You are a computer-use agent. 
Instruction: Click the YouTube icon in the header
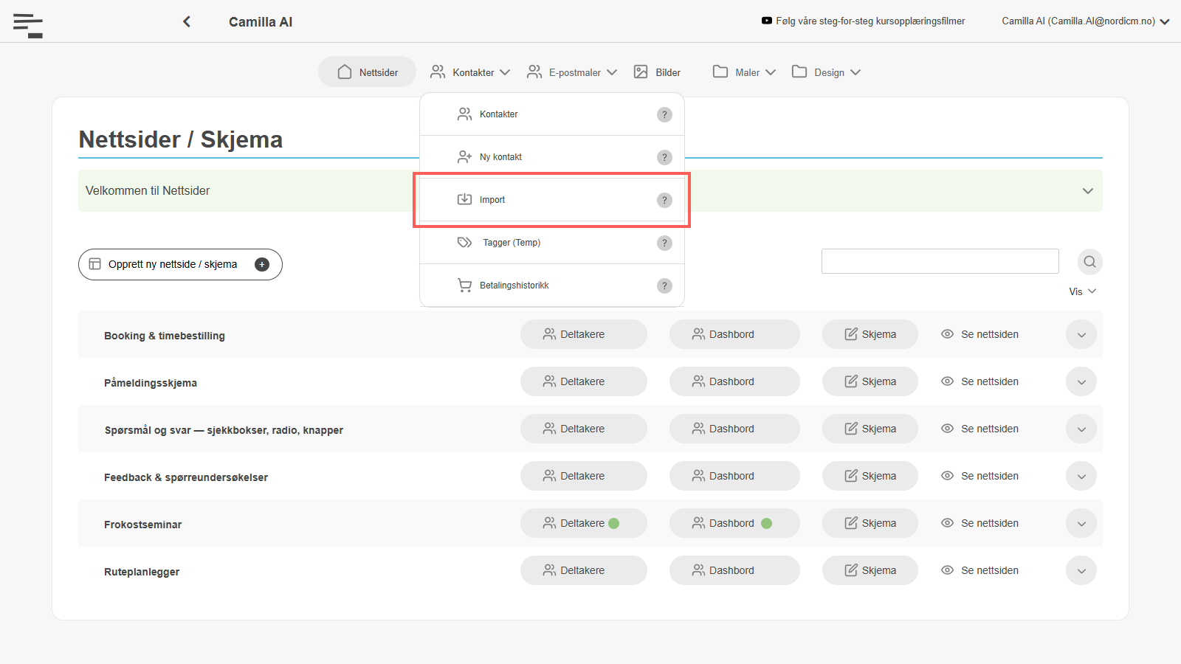pos(767,21)
